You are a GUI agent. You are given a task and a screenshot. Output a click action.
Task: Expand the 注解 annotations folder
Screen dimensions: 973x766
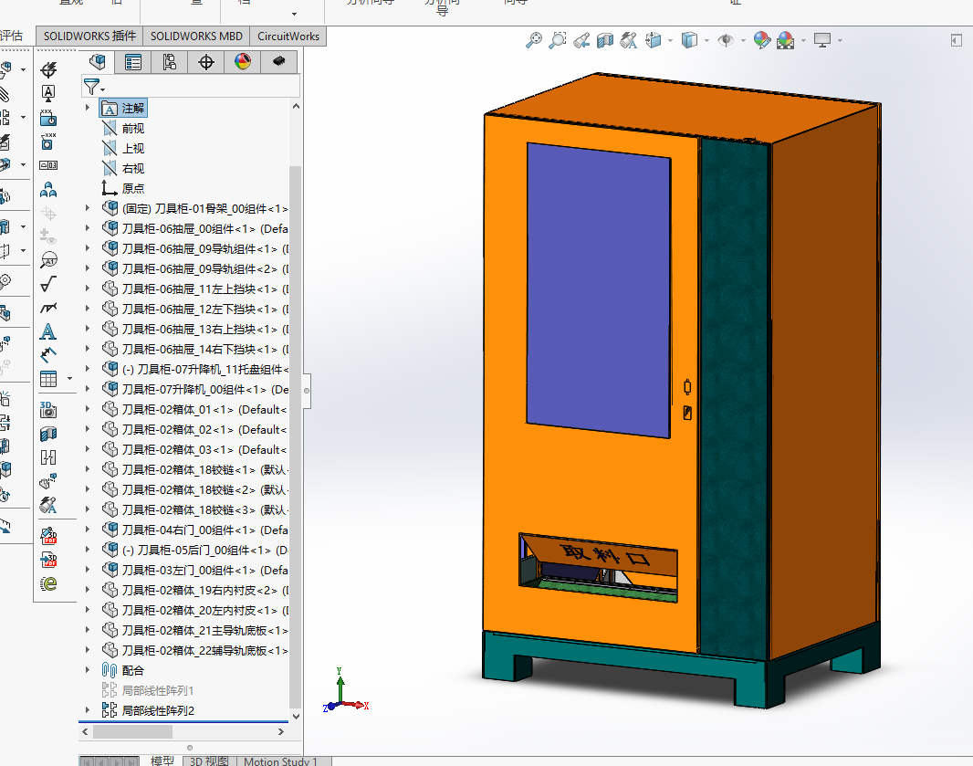pyautogui.click(x=88, y=108)
